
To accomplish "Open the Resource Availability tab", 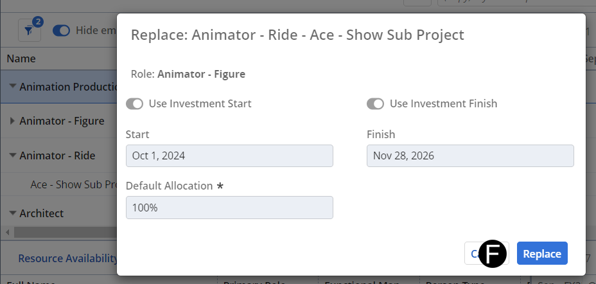I will [67, 258].
